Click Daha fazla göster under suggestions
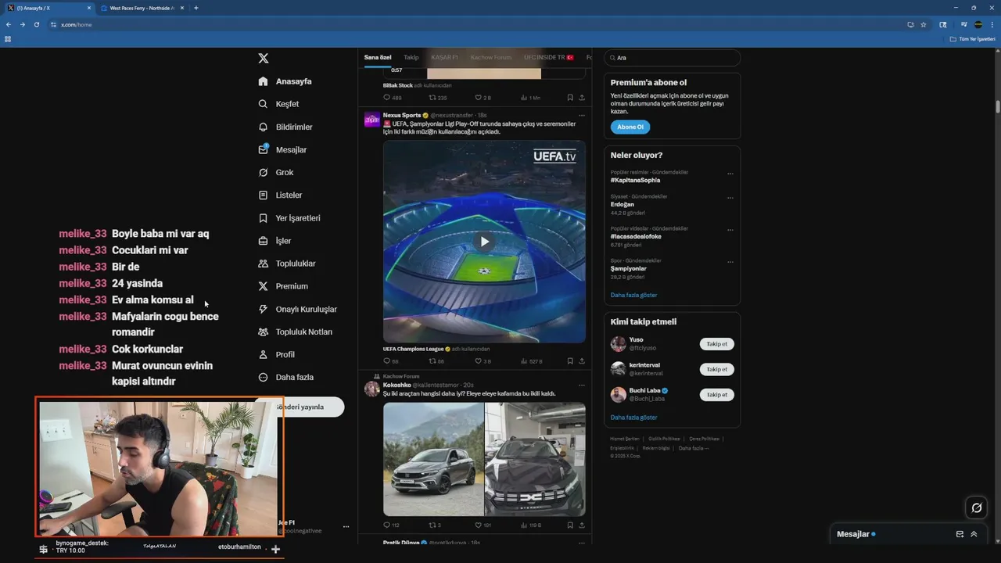The image size is (1001, 563). tap(633, 418)
